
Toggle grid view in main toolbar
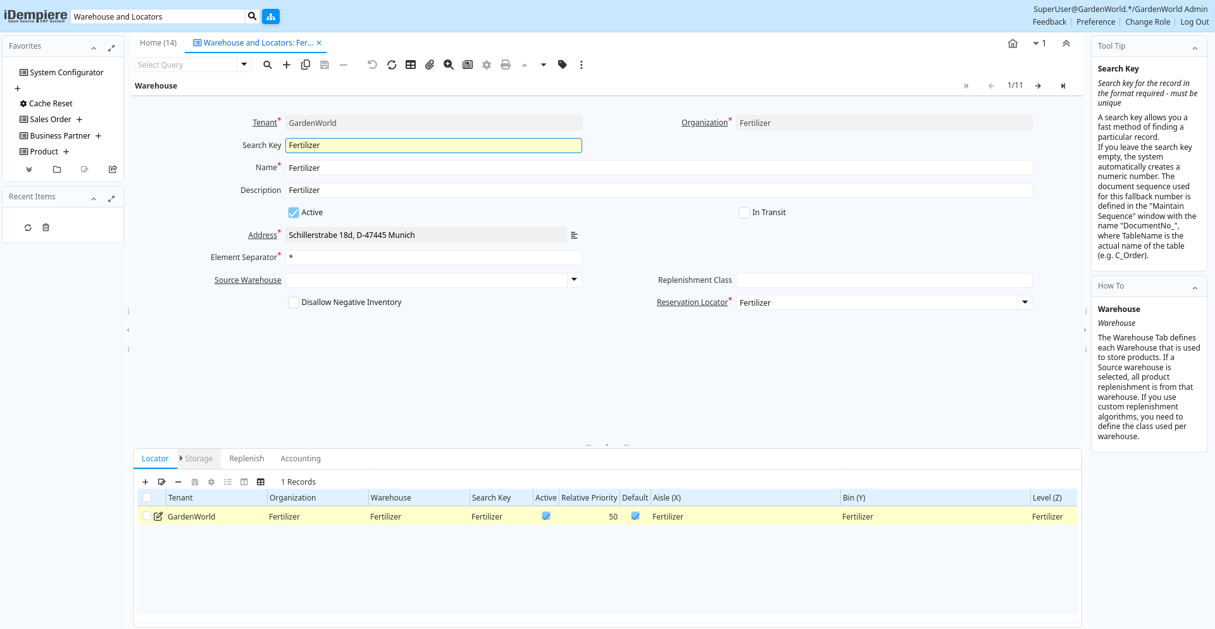point(411,65)
